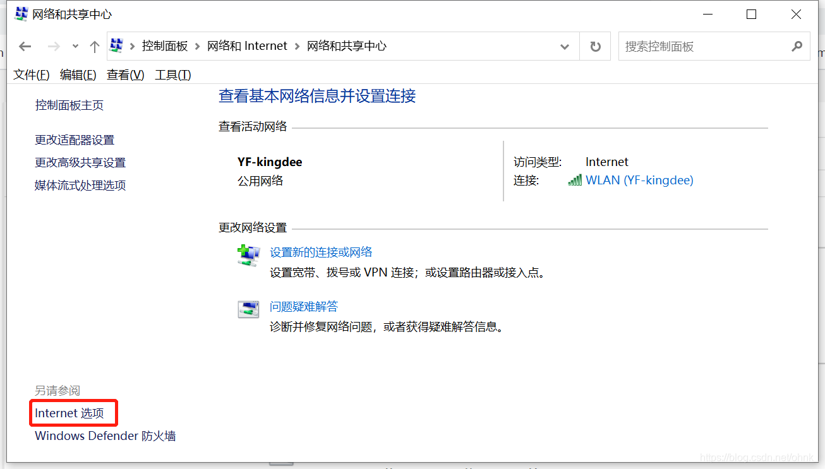This screenshot has height=469, width=825.
Task: Open 更改高级共享设置
Action: coord(80,163)
